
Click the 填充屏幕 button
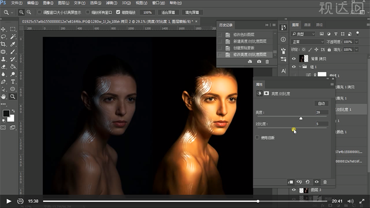[x=192, y=12]
